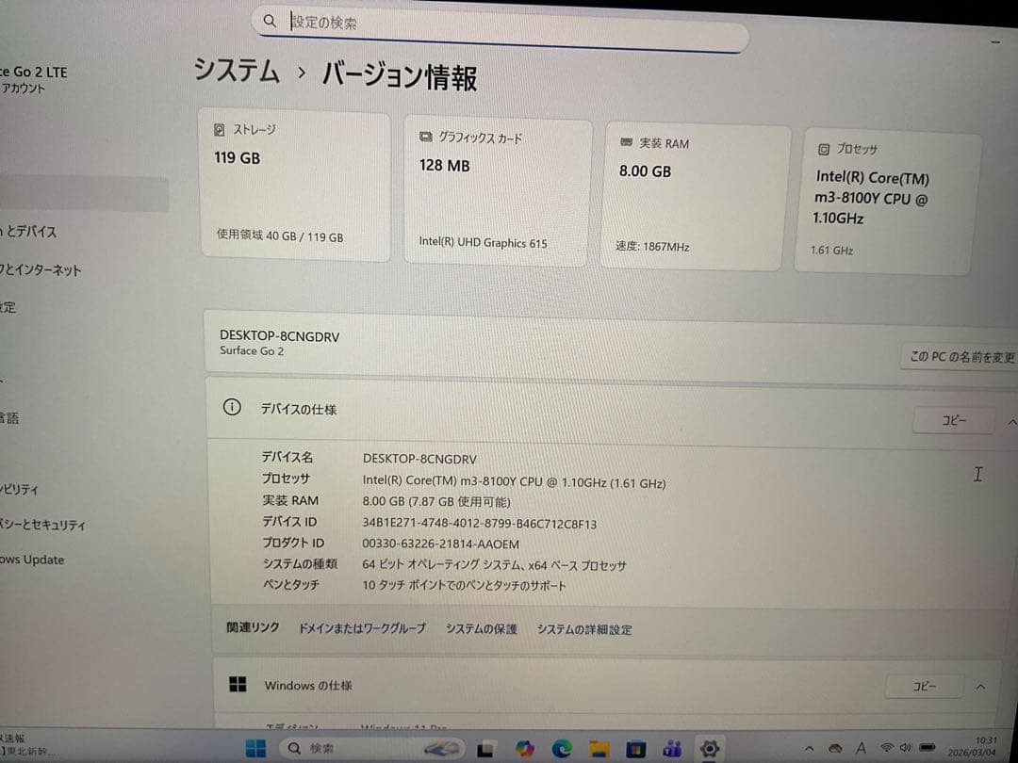1018x763 pixels.
Task: Click the magnifier icon in settings search
Action: point(270,22)
